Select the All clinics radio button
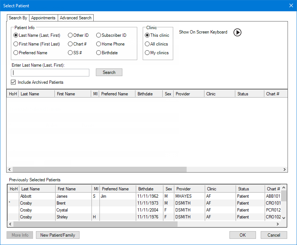 pyautogui.click(x=147, y=44)
